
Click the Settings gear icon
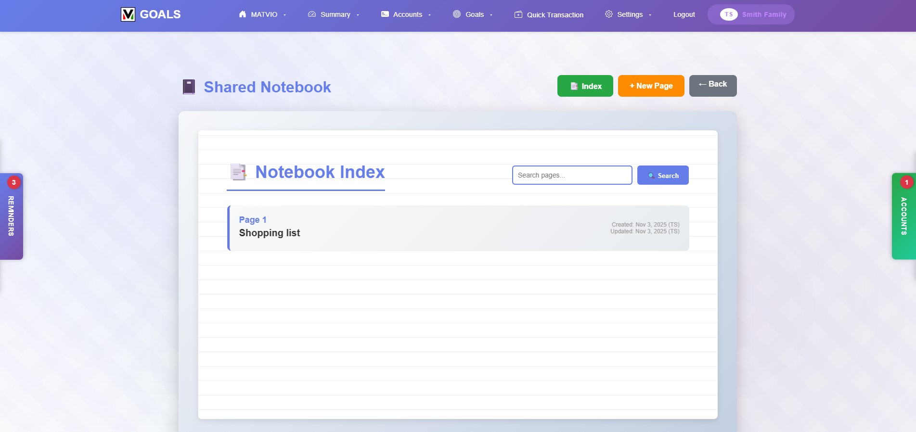pos(609,14)
